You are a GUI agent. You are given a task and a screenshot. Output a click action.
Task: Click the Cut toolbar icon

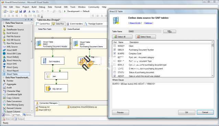[x=30, y=11]
